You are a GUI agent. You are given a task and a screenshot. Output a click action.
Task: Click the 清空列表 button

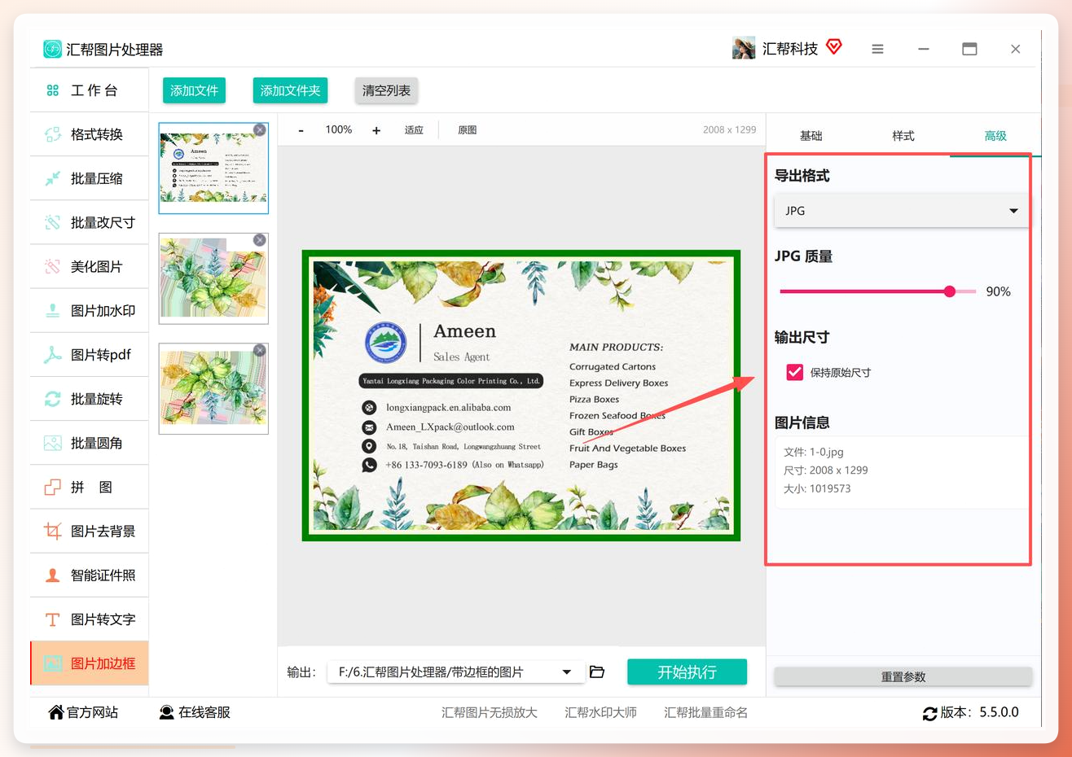pos(386,90)
